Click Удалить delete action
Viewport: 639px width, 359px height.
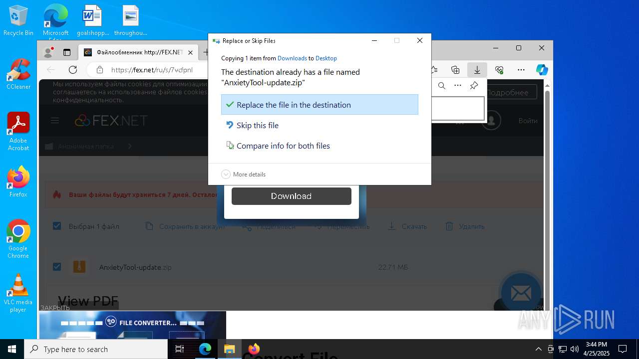[x=465, y=226]
